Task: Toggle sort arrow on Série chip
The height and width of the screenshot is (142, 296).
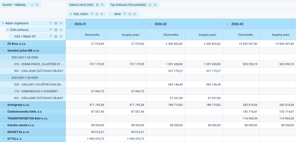Action: pos(125,14)
